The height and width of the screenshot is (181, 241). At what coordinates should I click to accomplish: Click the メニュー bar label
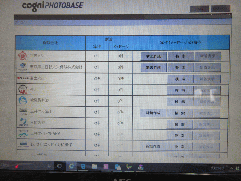tap(21, 23)
